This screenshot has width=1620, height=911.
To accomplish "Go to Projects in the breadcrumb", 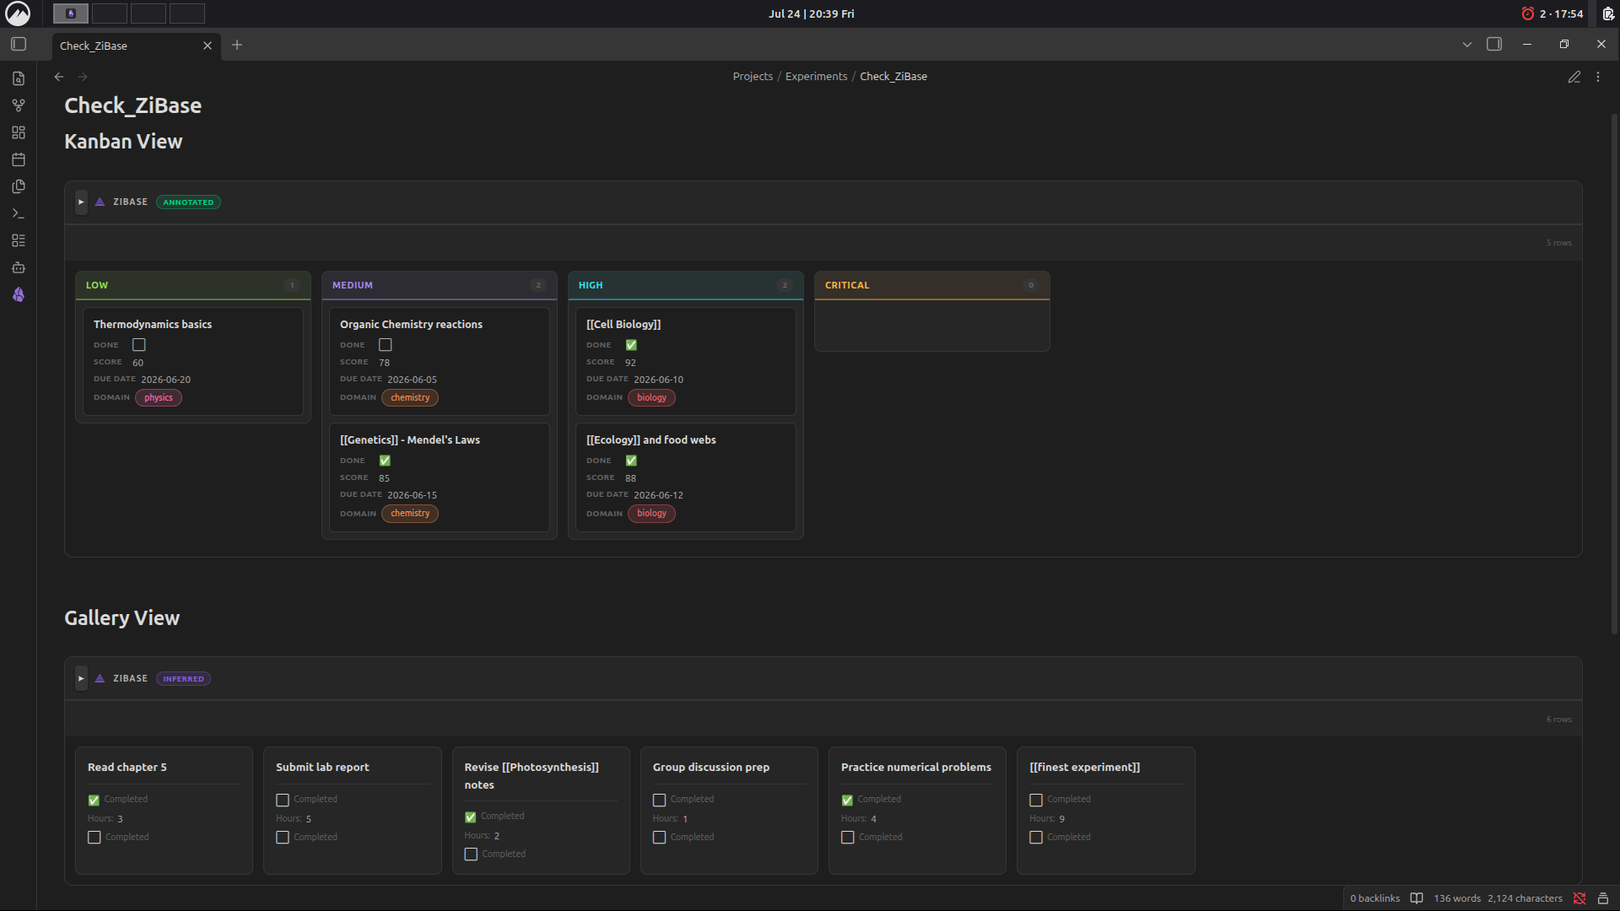I will tap(753, 77).
